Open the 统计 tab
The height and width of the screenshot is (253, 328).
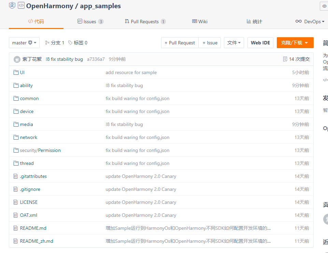(x=254, y=22)
